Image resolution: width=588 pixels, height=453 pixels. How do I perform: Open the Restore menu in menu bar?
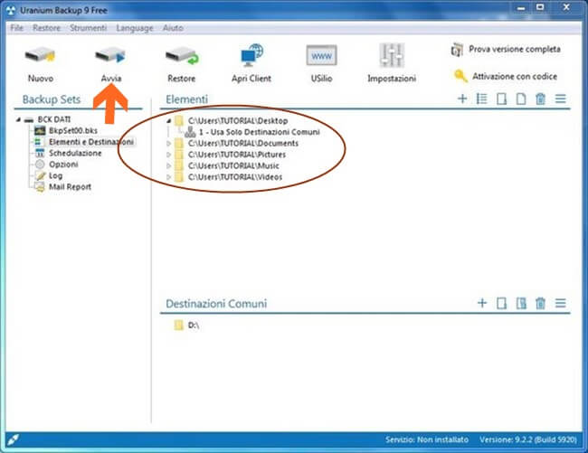point(46,28)
